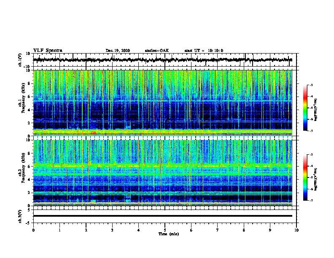Click the 6 kHz tick on ch.2 frequency axis
334x258 pixels.
click(29, 167)
